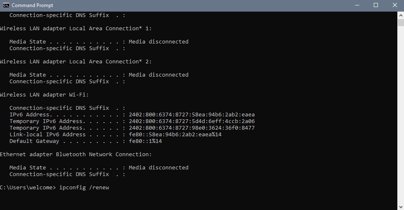Click the Local Area Connection* 1 heading

(x=76, y=28)
